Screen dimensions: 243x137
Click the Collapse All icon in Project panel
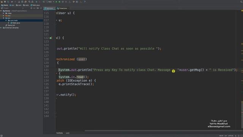(35, 8)
